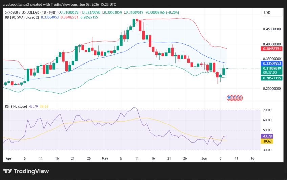The height and width of the screenshot is (180, 287).
Task: Click the green 0.28527155 lower band price label
Action: click(272, 78)
